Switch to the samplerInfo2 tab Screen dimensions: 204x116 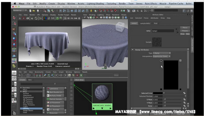(x=145, y=23)
